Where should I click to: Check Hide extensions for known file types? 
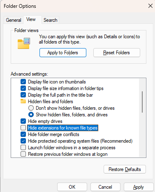[23, 128]
